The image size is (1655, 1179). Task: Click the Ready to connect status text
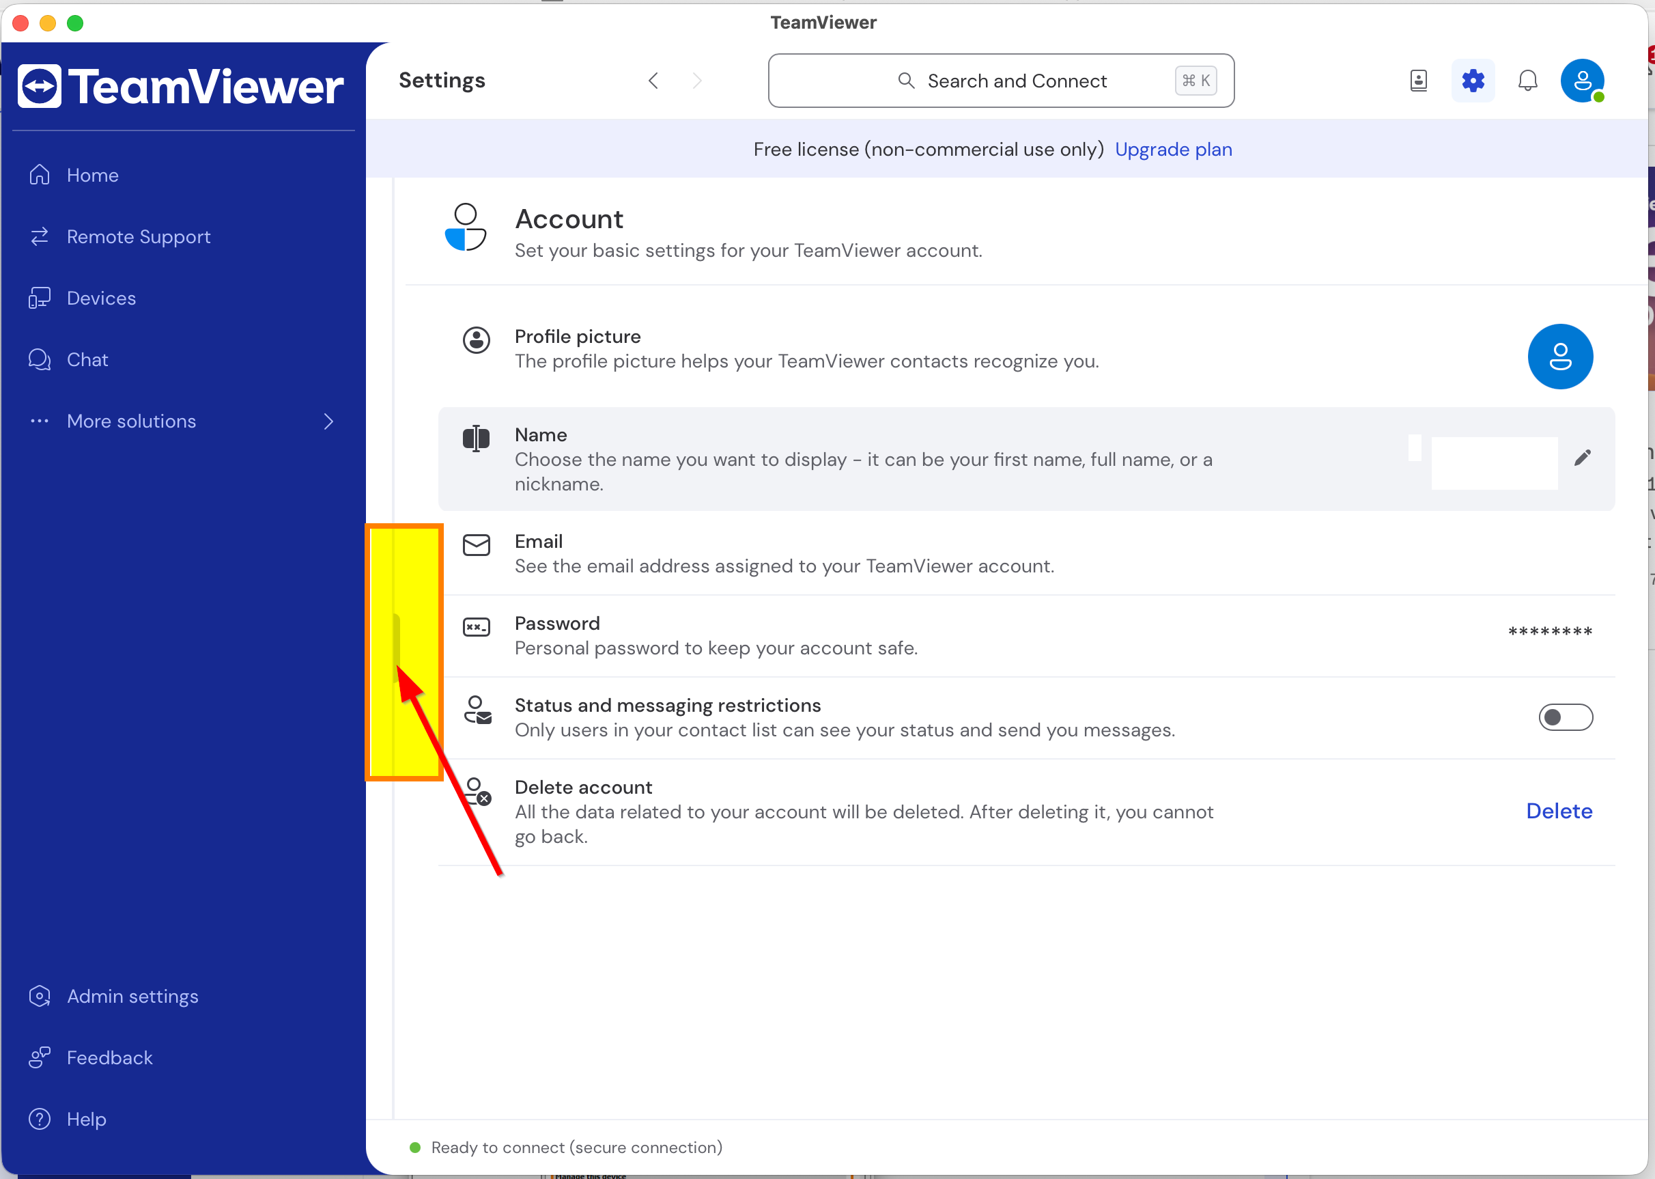pos(577,1147)
